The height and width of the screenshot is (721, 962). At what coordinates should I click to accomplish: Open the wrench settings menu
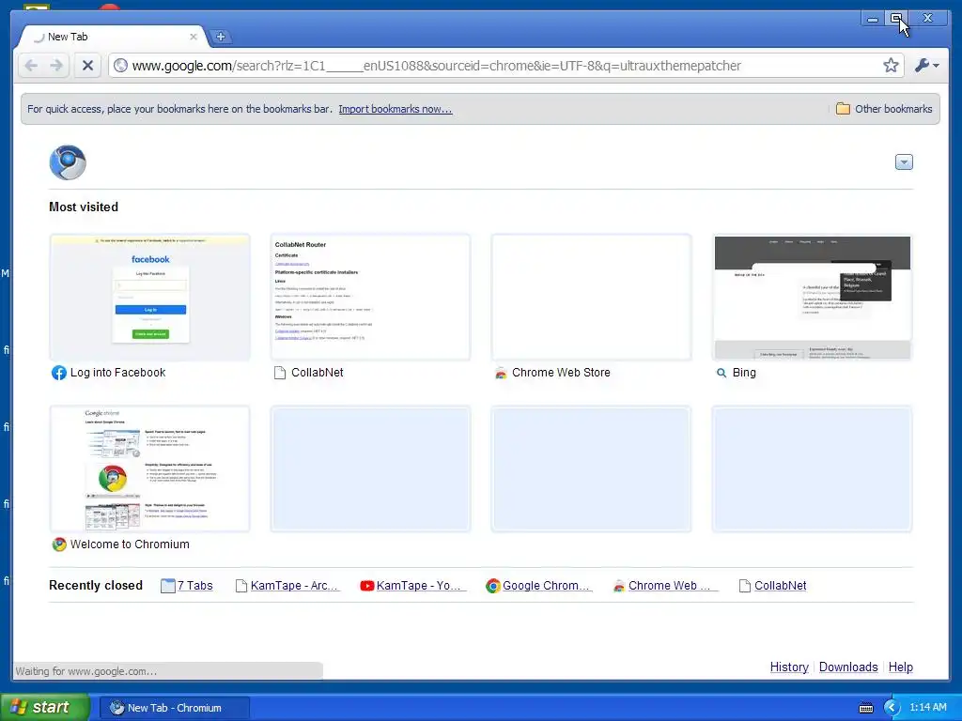pos(926,65)
